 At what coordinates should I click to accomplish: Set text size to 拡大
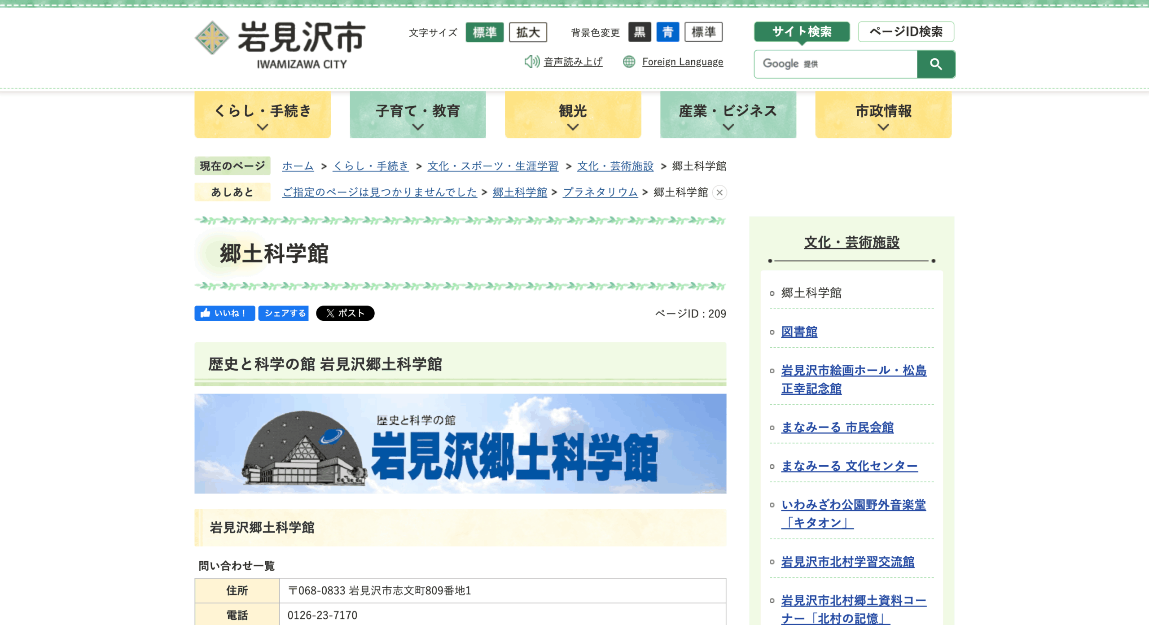[x=528, y=32]
